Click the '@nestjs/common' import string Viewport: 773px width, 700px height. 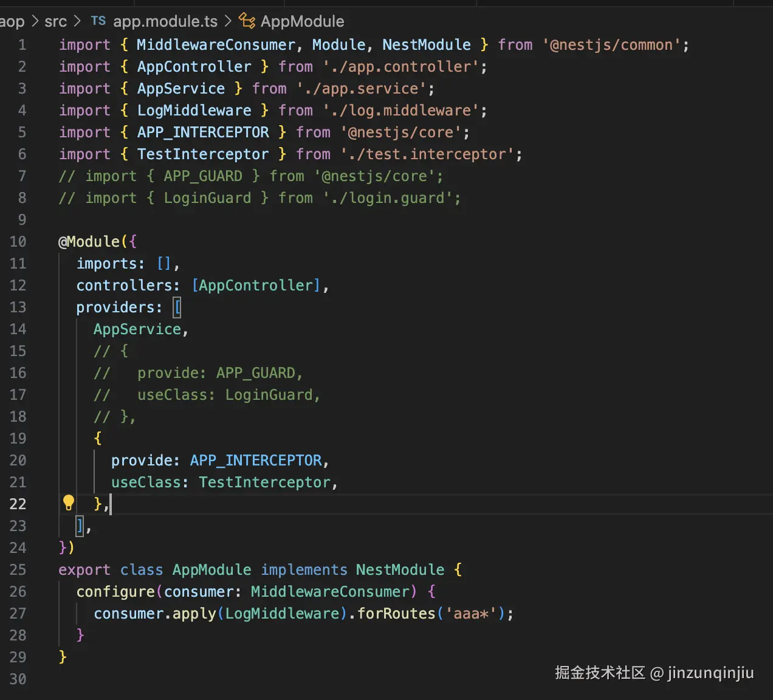coord(611,44)
